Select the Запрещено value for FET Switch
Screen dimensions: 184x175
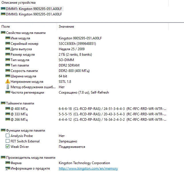point(68,141)
